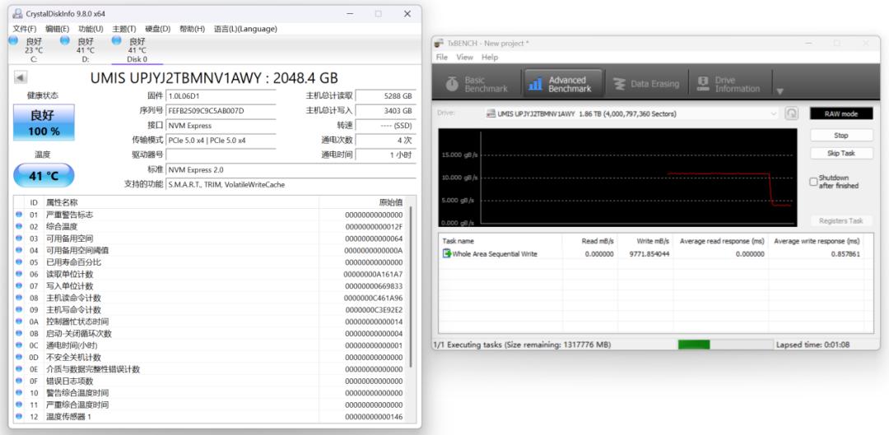This screenshot has height=435, width=889.
Task: Expand the TxBENCH toolbar overflow arrow
Action: pyautogui.click(x=780, y=91)
